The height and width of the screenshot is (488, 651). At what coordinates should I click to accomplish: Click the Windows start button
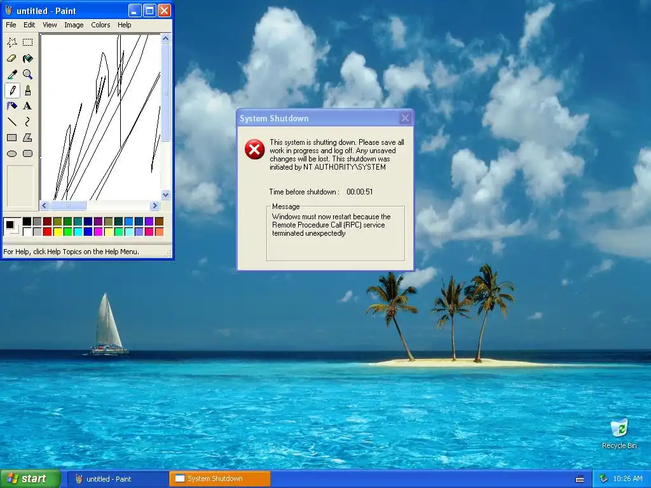pyautogui.click(x=31, y=479)
